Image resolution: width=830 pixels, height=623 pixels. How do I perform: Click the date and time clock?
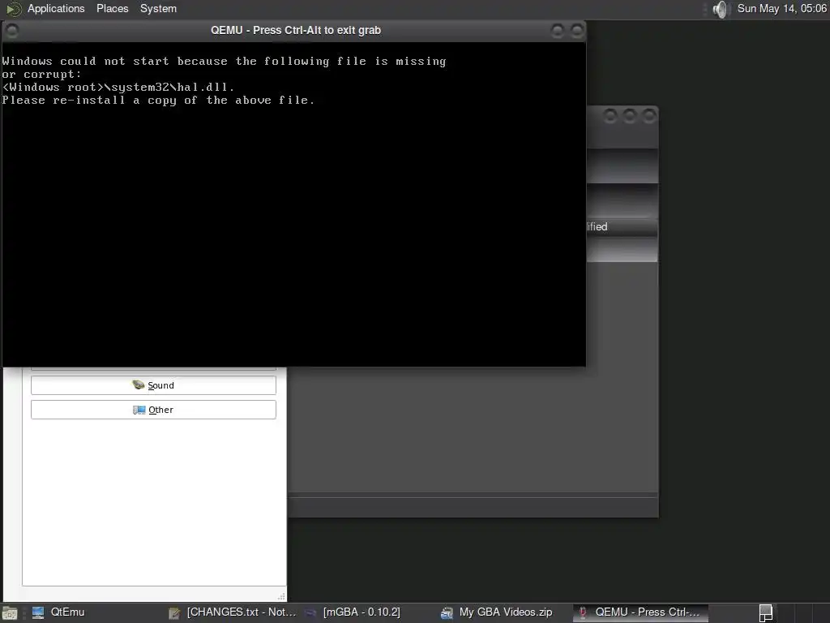click(x=782, y=8)
